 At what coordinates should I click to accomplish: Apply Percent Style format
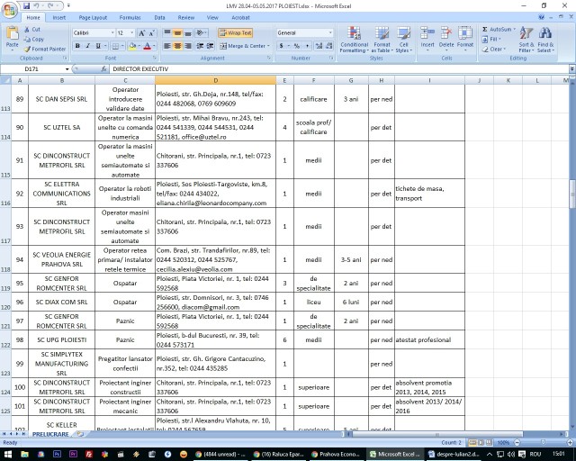[x=297, y=46]
